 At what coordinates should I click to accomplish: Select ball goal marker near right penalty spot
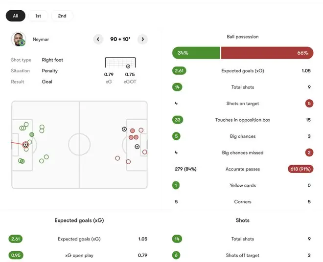coord(137,147)
